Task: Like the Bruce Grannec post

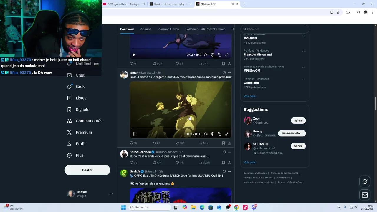Action: pos(180,163)
